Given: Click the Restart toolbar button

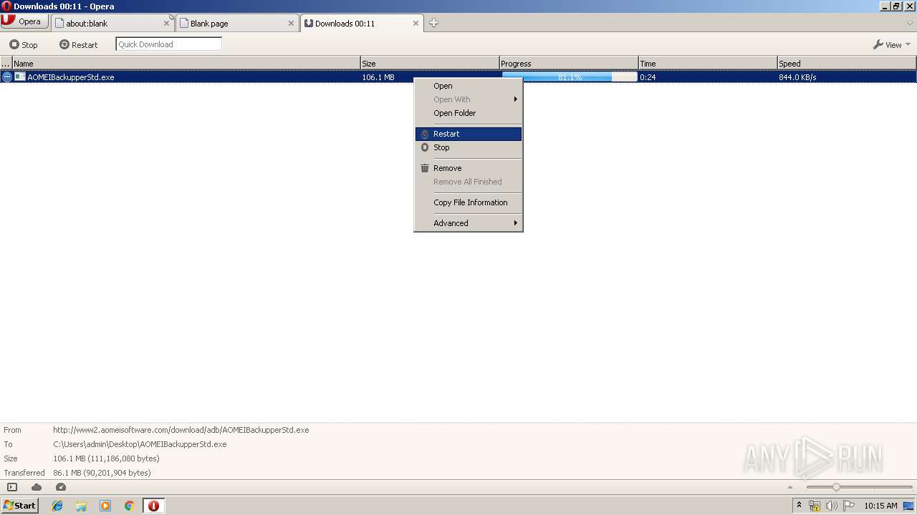Looking at the screenshot, I should 79,44.
